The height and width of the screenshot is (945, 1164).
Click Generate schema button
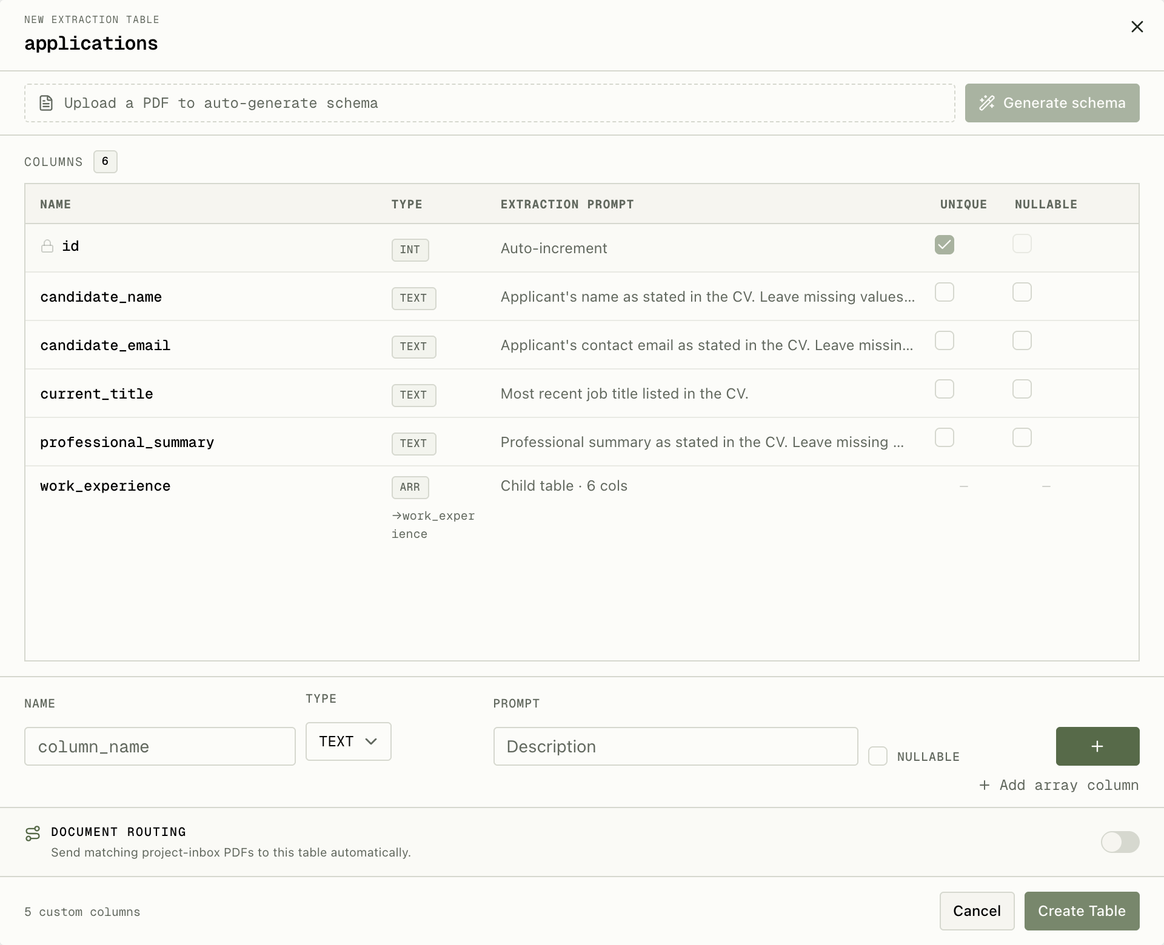[x=1052, y=103]
